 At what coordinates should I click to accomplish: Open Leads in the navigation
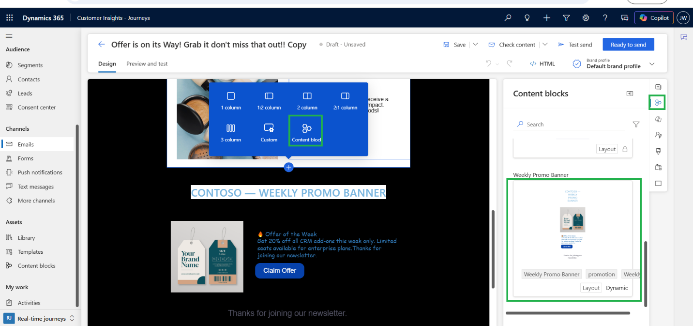coord(25,93)
